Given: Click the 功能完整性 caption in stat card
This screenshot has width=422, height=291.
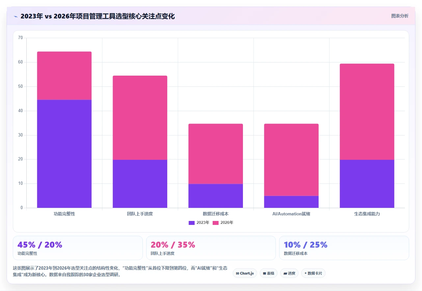Looking at the screenshot, I should click(x=27, y=254).
